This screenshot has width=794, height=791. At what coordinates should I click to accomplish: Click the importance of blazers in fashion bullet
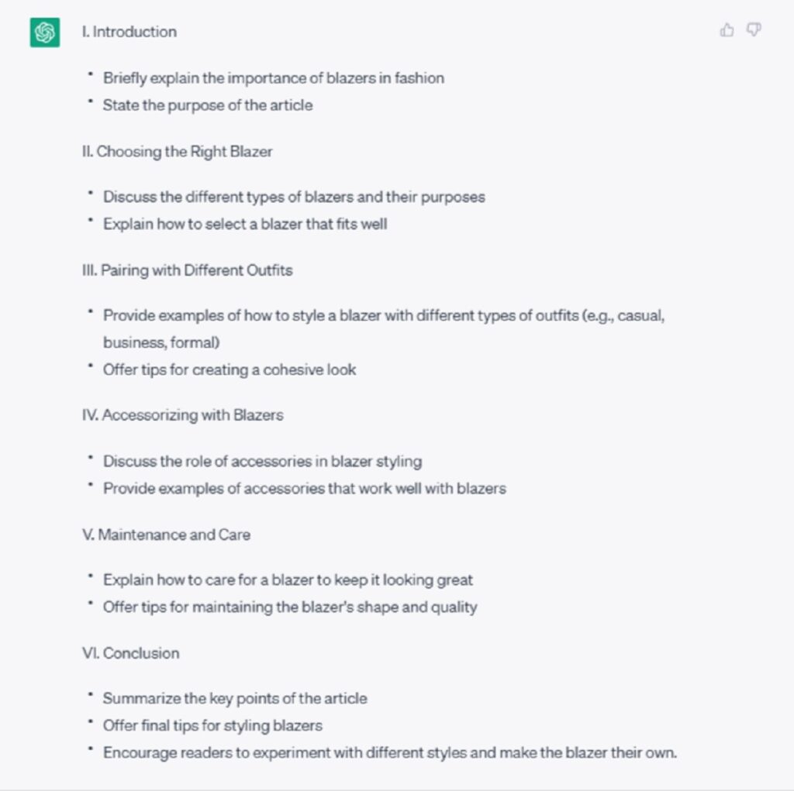[x=274, y=77]
